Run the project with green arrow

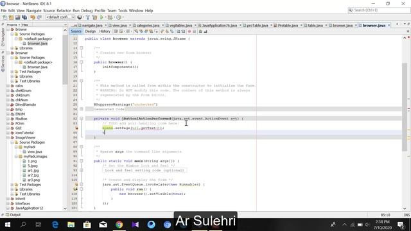[x=101, y=17]
